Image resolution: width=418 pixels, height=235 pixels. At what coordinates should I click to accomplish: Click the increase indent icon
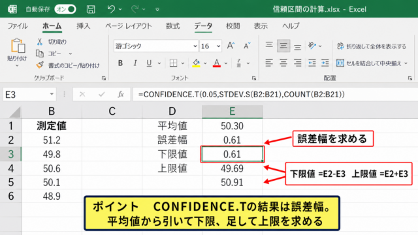pyautogui.click(x=325, y=63)
